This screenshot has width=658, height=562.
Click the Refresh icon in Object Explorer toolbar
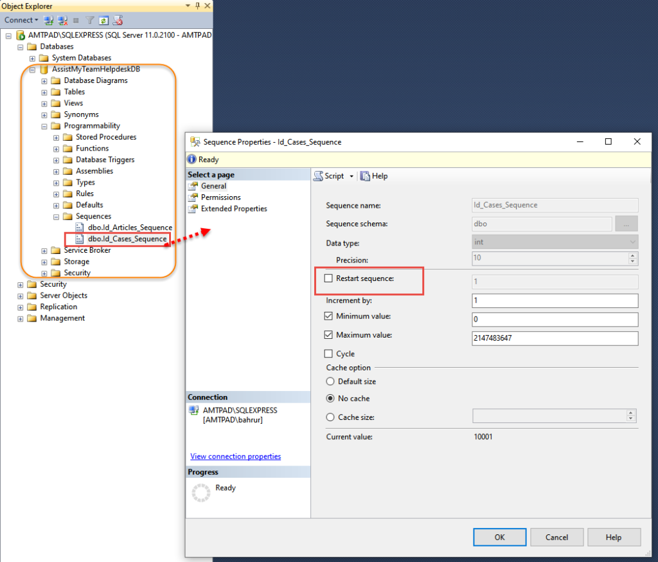(x=103, y=20)
